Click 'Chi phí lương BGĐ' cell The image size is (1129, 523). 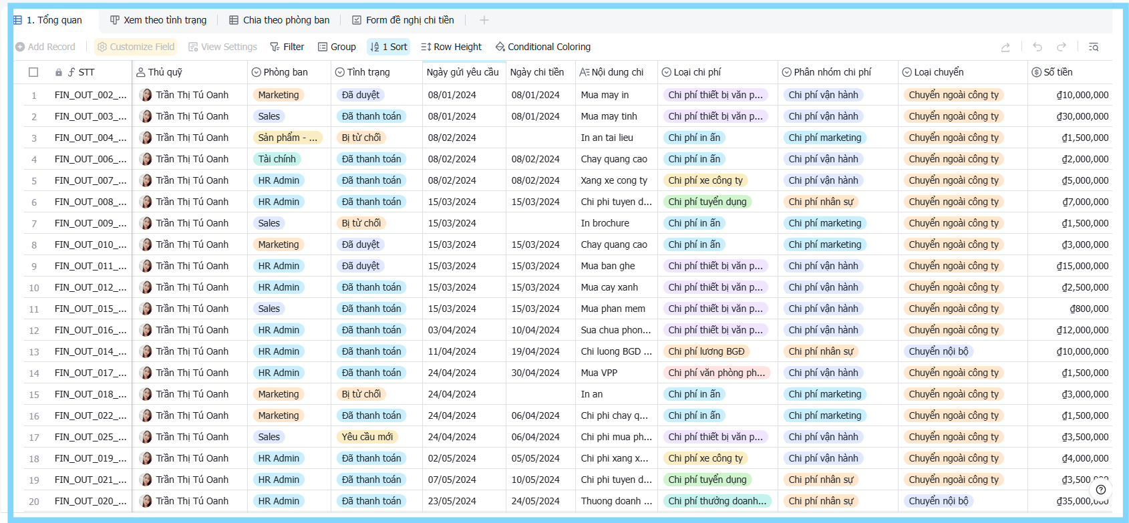[x=707, y=351]
